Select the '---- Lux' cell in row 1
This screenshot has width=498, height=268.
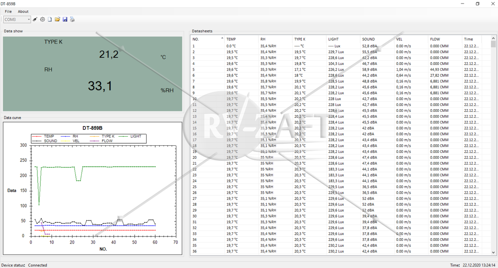[x=334, y=46]
